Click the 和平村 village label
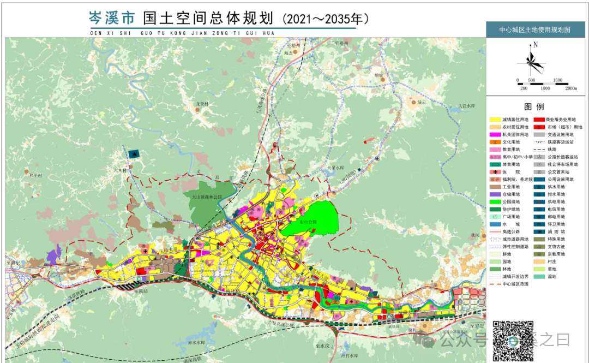 tap(35, 175)
